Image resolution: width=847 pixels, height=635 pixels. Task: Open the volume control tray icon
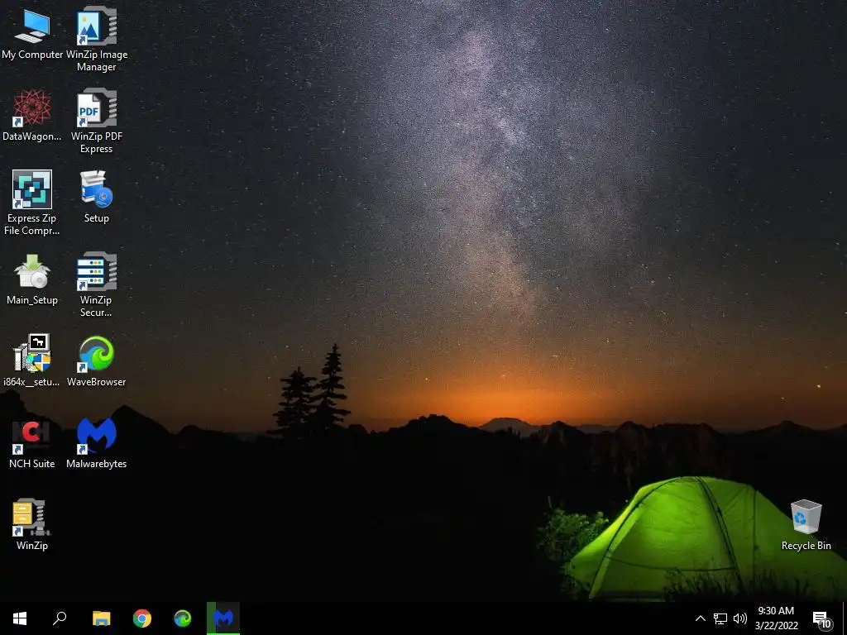tap(740, 618)
